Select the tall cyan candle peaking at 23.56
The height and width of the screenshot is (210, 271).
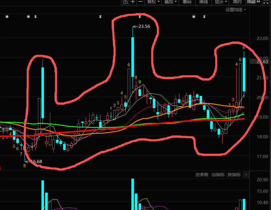pyautogui.click(x=133, y=57)
